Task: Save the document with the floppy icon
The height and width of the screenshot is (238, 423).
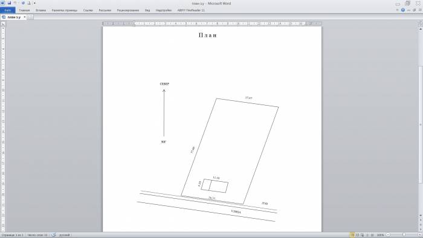Action: 9,3
